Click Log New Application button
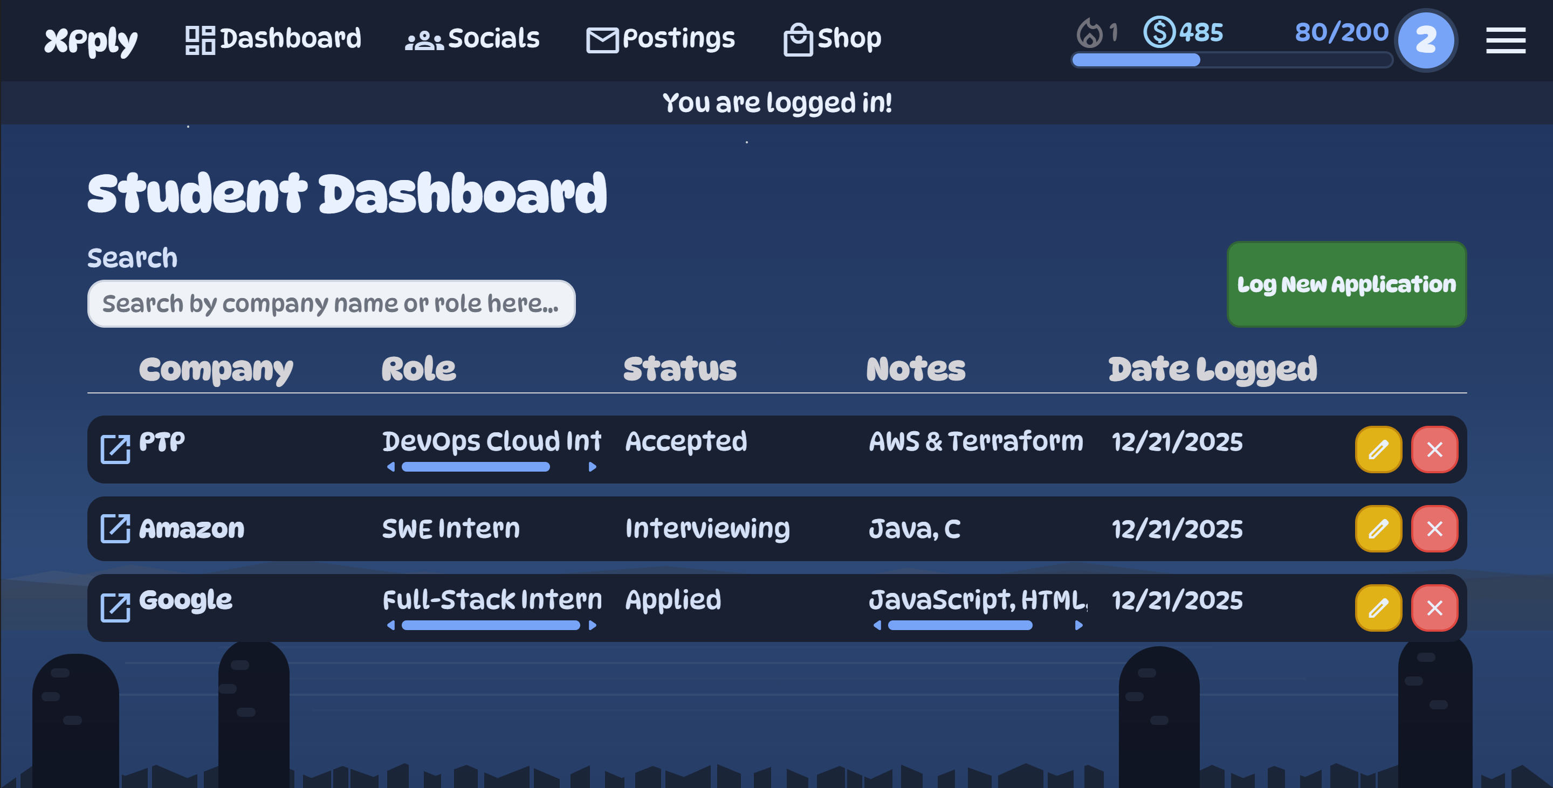 [1346, 285]
